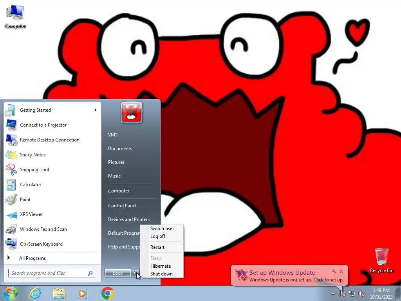Click the Sticky Notes icon
This screenshot has height=301, width=401.
click(11, 154)
